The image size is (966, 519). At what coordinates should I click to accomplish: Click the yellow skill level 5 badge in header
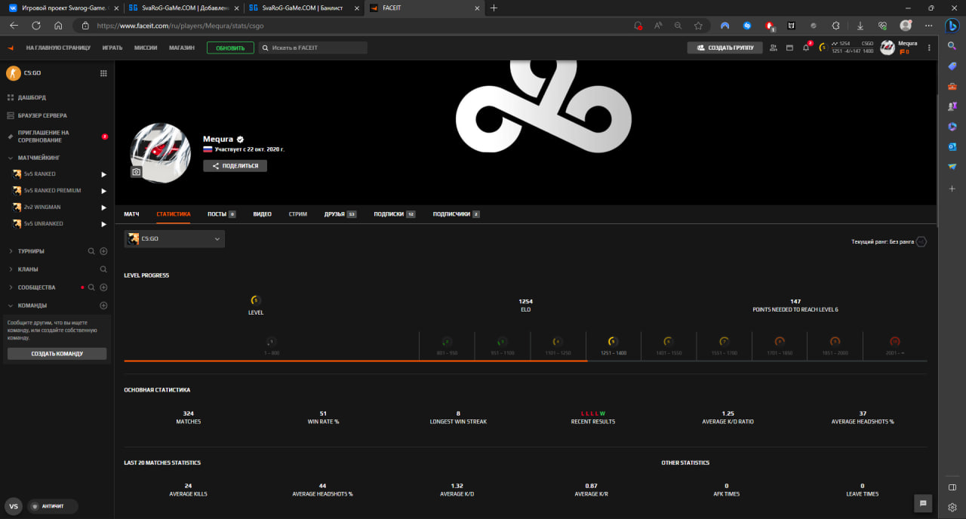823,48
